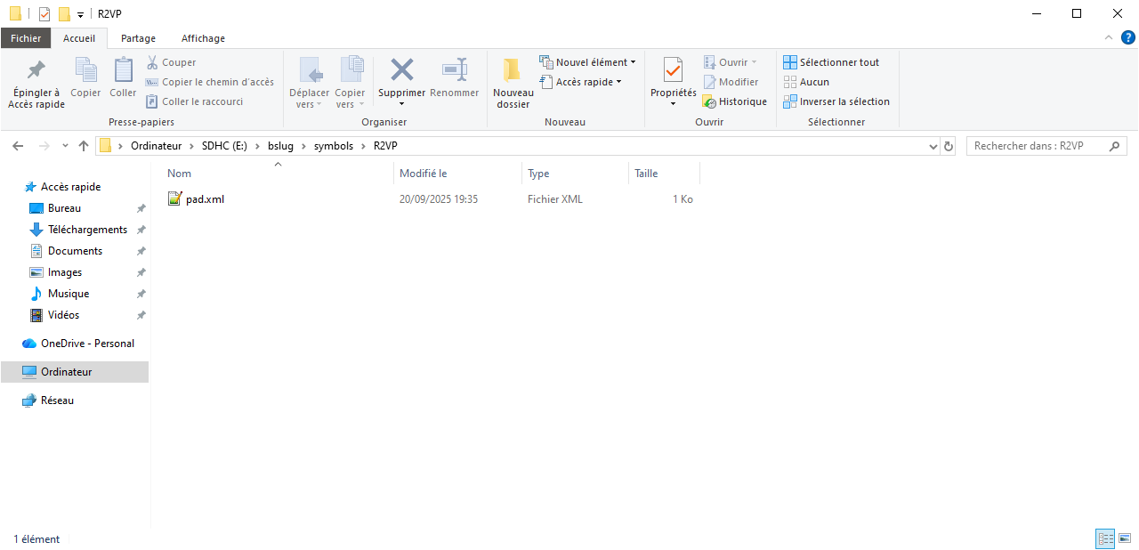Go up one folder level

tap(84, 146)
